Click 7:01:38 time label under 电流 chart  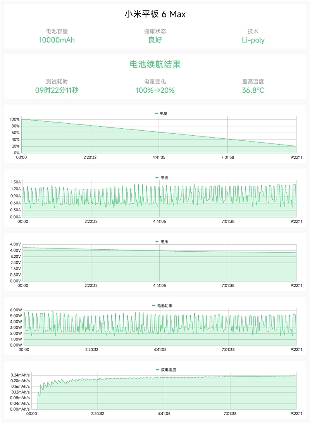point(228,221)
